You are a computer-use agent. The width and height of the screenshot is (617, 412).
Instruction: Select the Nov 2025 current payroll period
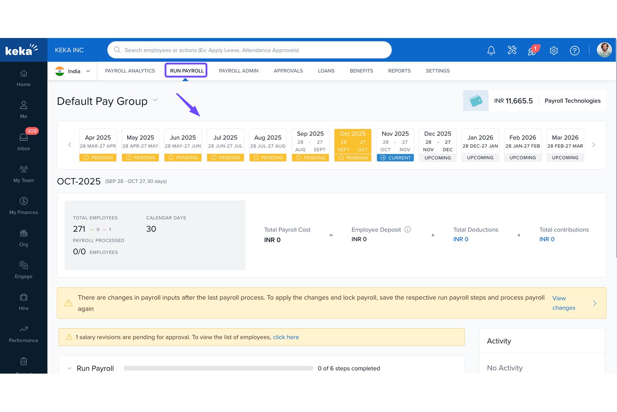pyautogui.click(x=395, y=145)
